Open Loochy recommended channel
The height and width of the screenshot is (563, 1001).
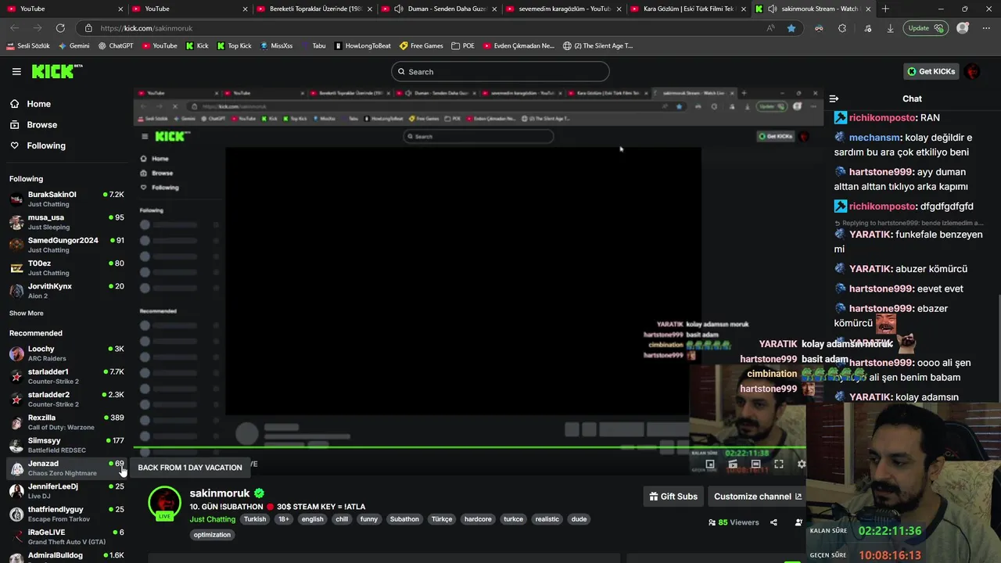point(66,353)
